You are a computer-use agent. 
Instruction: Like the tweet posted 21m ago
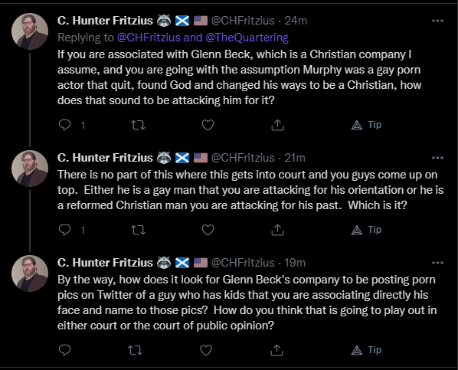208,230
